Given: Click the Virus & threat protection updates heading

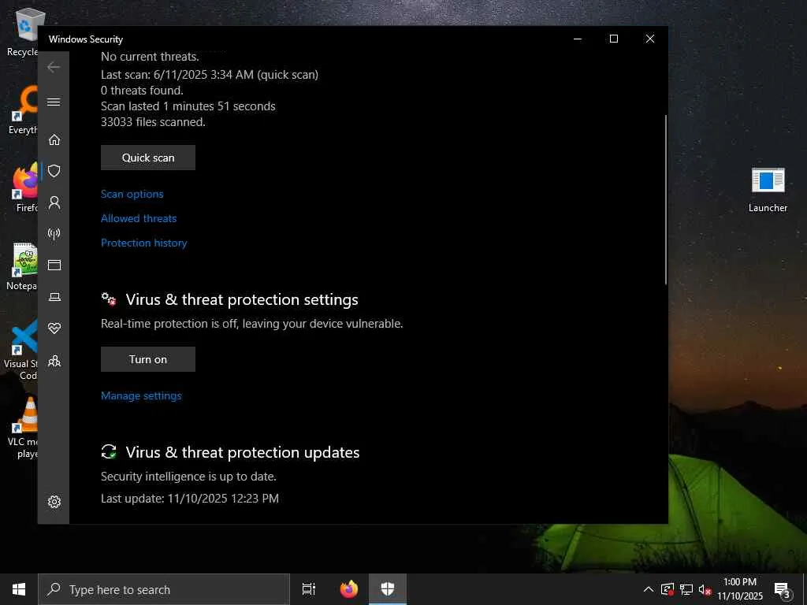Looking at the screenshot, I should (243, 452).
